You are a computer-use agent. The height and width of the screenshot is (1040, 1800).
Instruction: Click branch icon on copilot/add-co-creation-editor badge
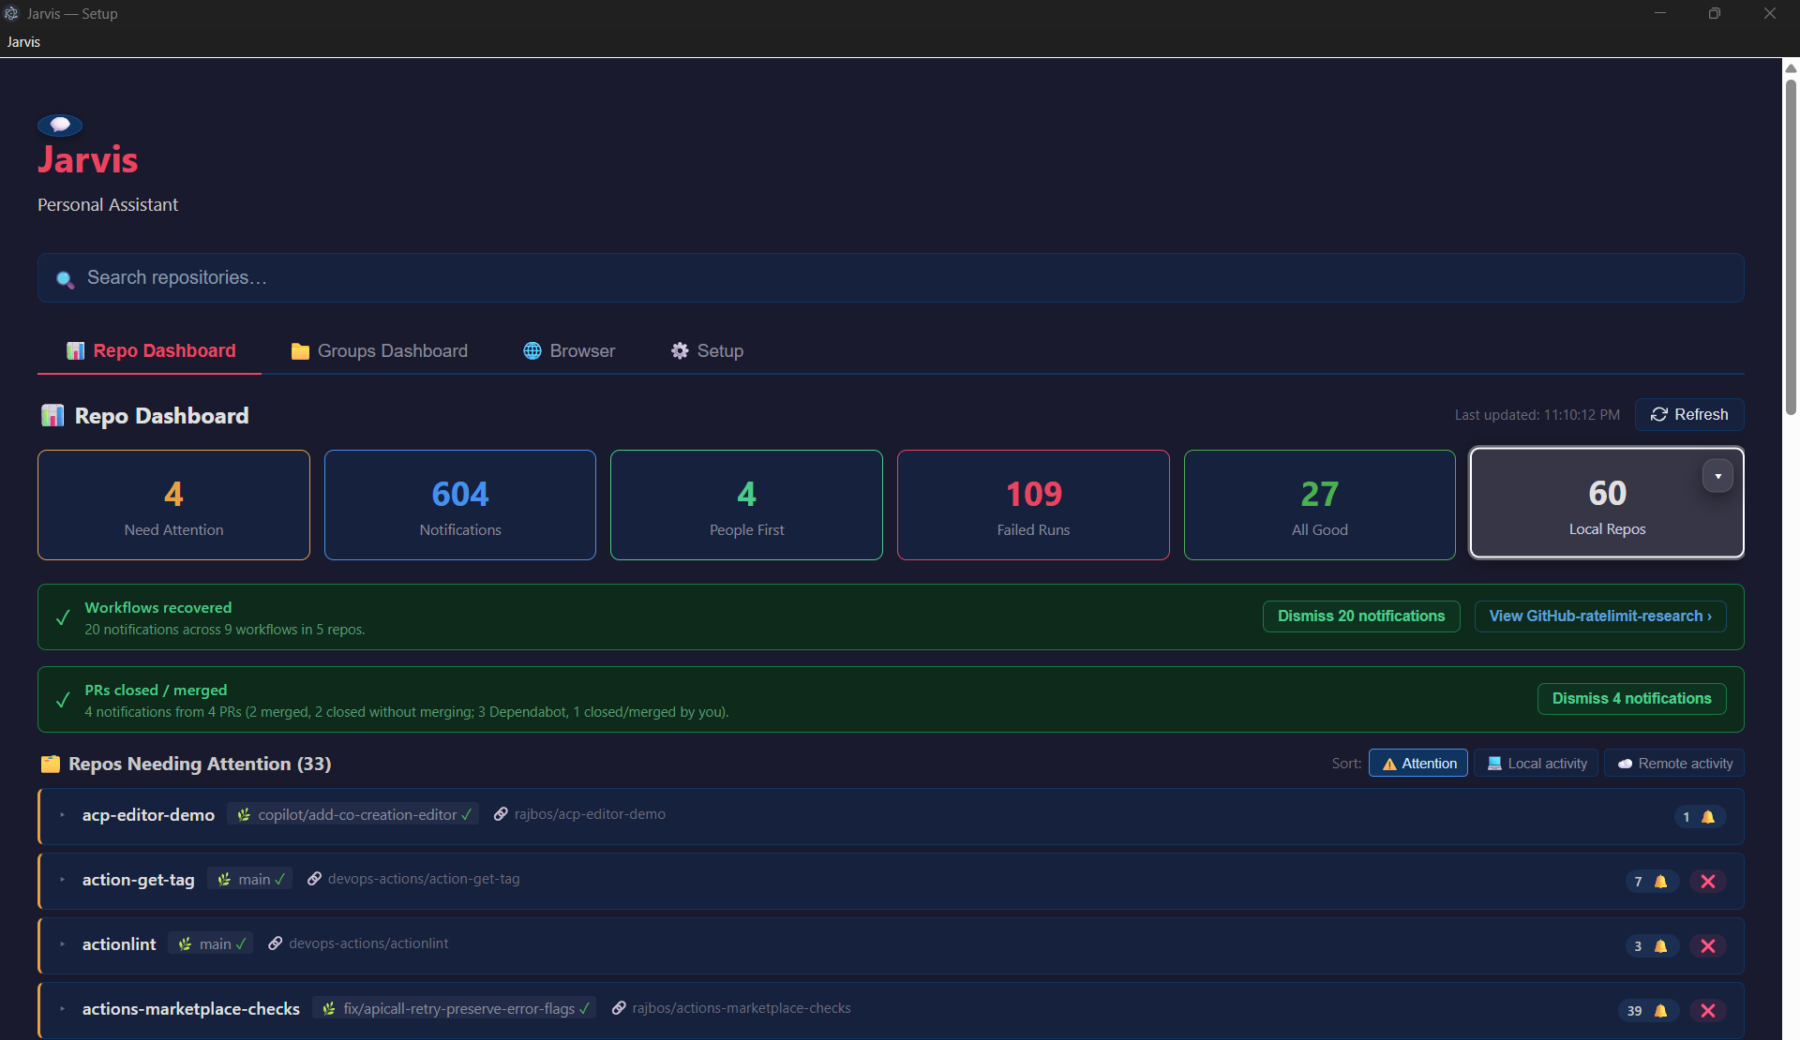pos(244,815)
